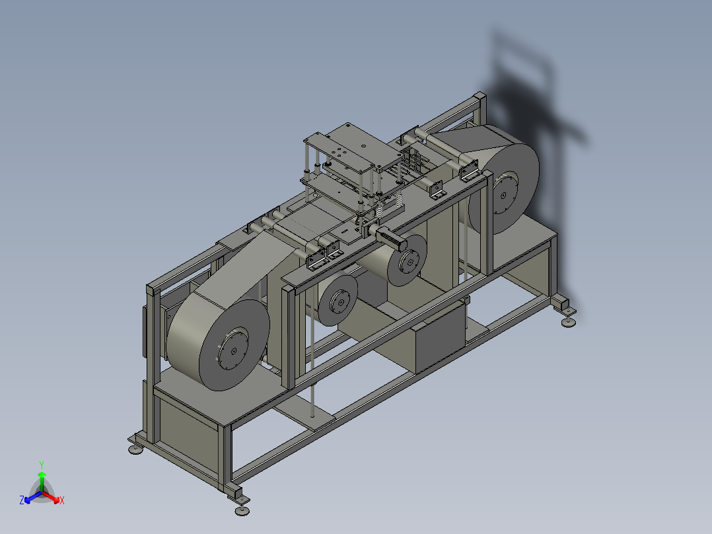
Task: Click the blue Z axis of the triad
Action: (x=30, y=498)
